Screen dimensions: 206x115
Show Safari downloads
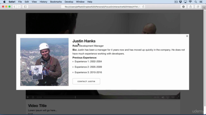click(183, 7)
